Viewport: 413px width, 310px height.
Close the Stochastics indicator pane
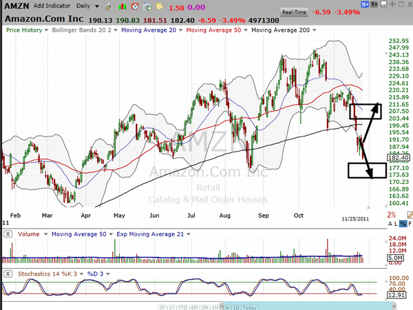pyautogui.click(x=8, y=274)
